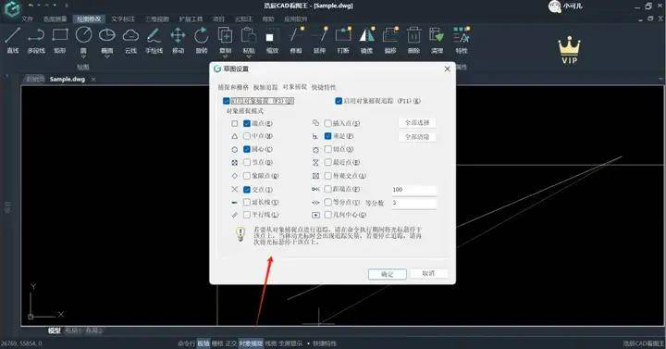Click the 全部选择 (Select All) button
Viewport: 666px width, 349px height.
point(417,123)
